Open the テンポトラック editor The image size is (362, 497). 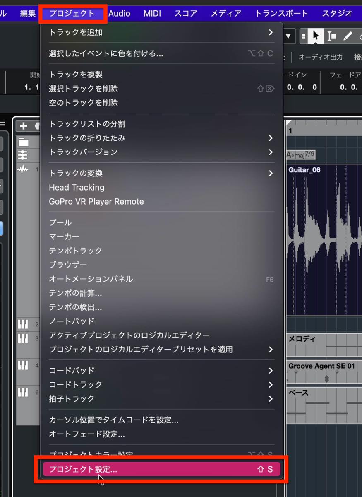161,251
